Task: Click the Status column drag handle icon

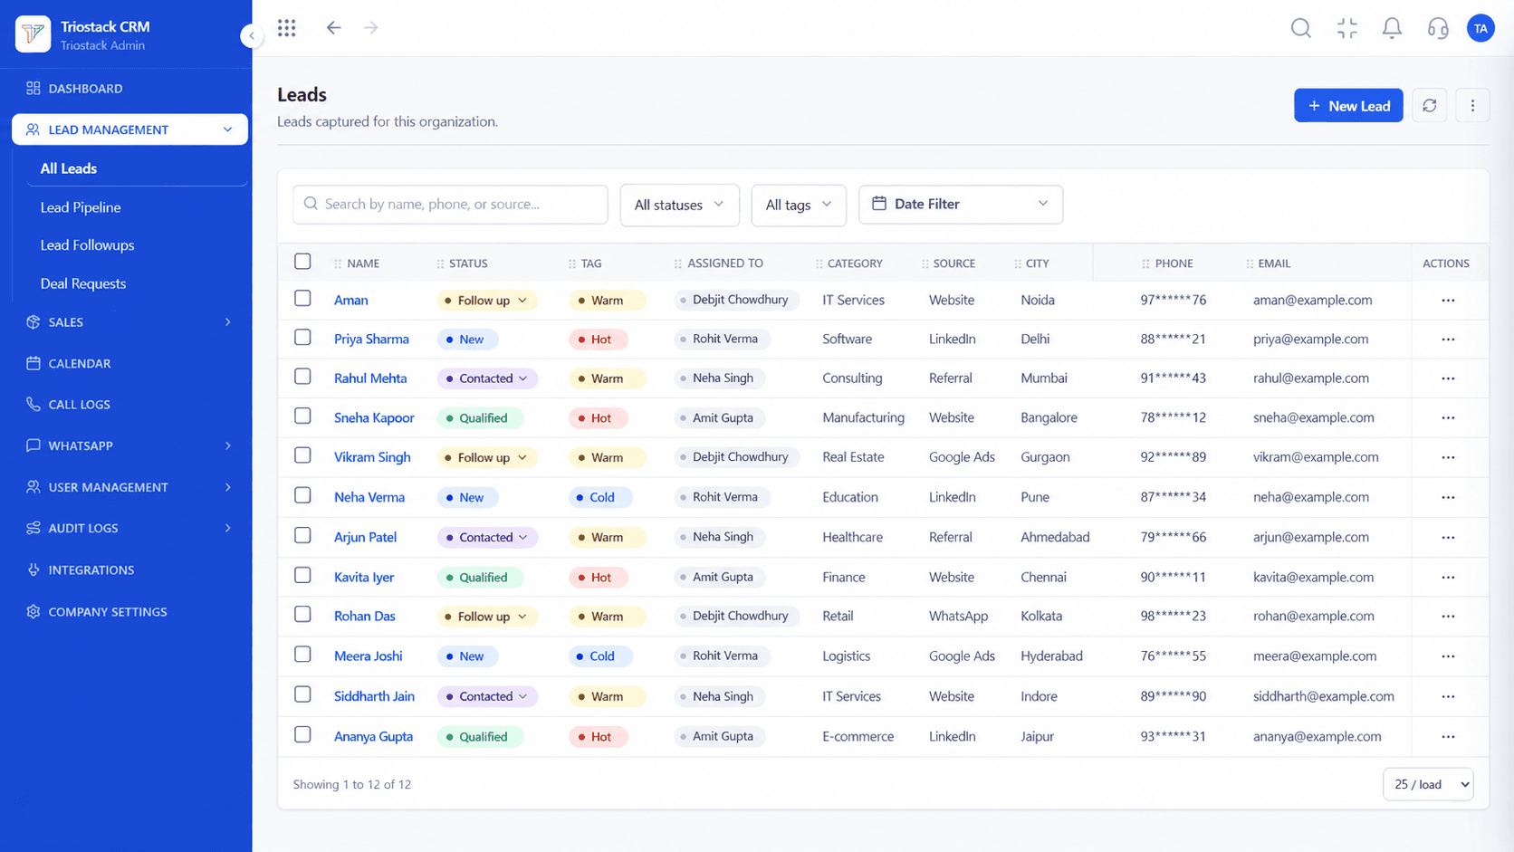Action: (441, 263)
